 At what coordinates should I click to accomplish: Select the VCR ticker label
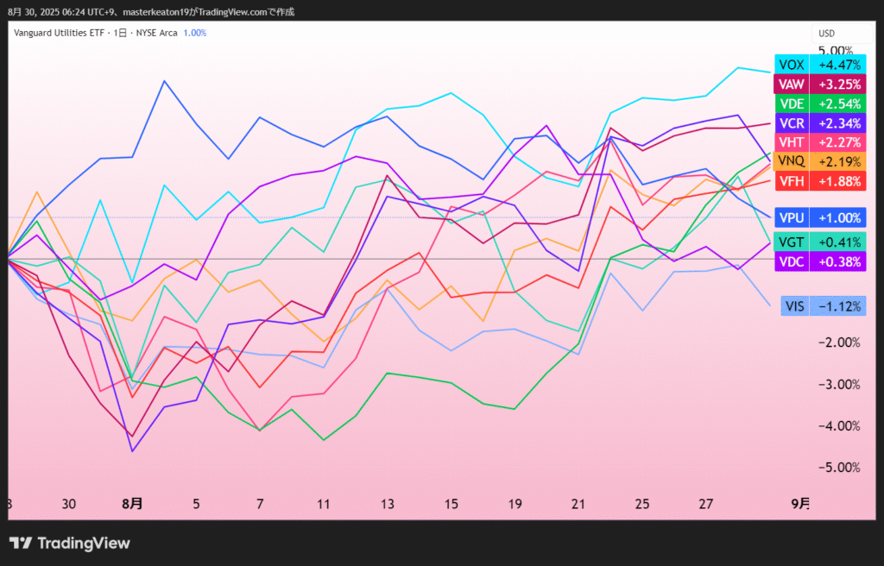pyautogui.click(x=792, y=123)
